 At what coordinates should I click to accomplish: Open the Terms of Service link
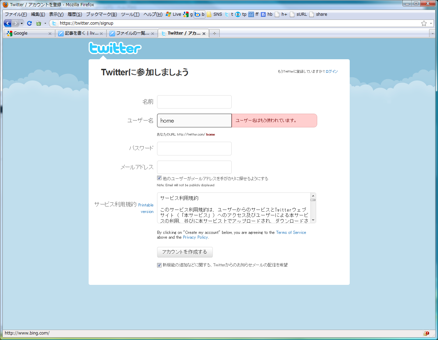pyautogui.click(x=291, y=232)
